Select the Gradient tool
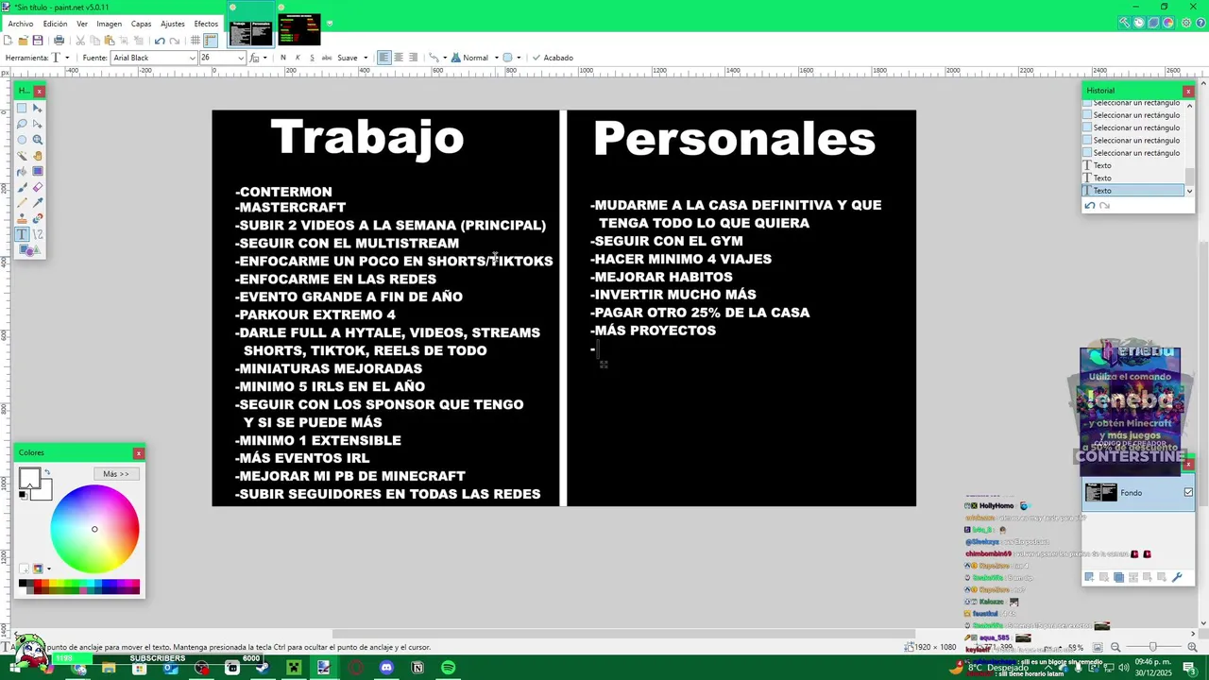The height and width of the screenshot is (680, 1209). pyautogui.click(x=38, y=171)
